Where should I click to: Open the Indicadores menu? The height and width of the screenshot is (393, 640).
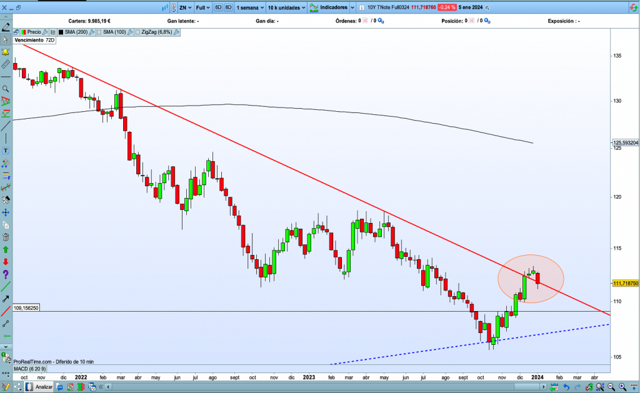(332, 8)
